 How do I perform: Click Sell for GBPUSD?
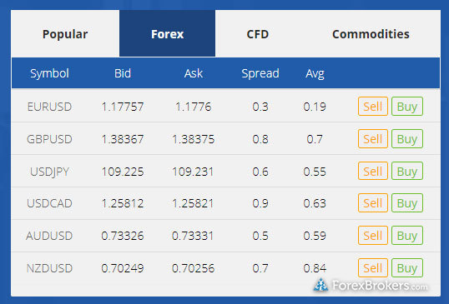(373, 139)
